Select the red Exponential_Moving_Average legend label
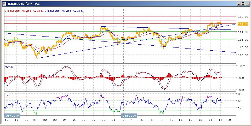Viewport: 251px width, 126px height. (24, 11)
